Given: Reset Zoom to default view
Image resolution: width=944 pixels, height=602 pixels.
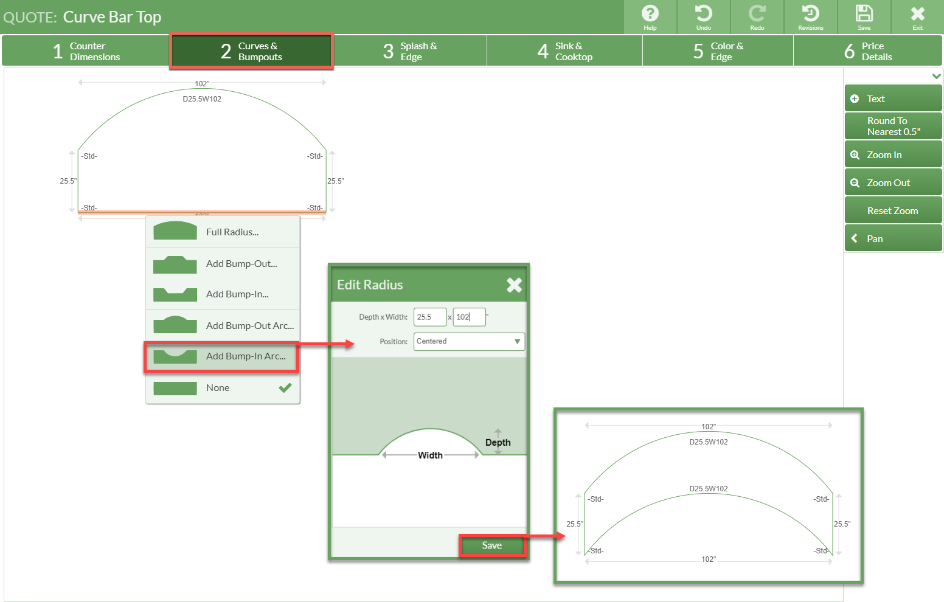Looking at the screenshot, I should [x=893, y=210].
